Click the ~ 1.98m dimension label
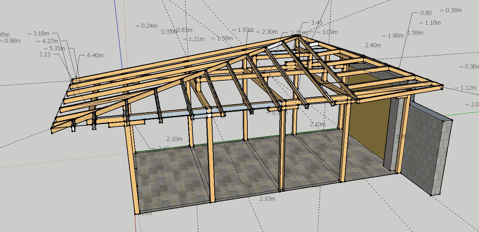Screen dimensions: 479x232 point(393,35)
